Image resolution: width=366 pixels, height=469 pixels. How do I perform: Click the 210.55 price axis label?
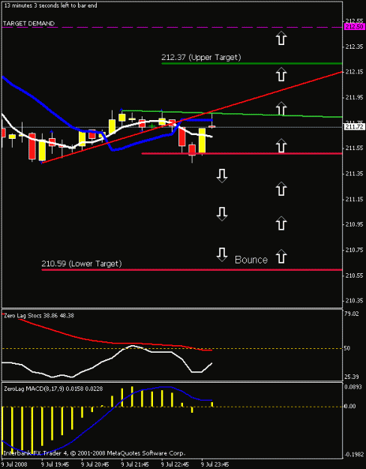click(354, 275)
